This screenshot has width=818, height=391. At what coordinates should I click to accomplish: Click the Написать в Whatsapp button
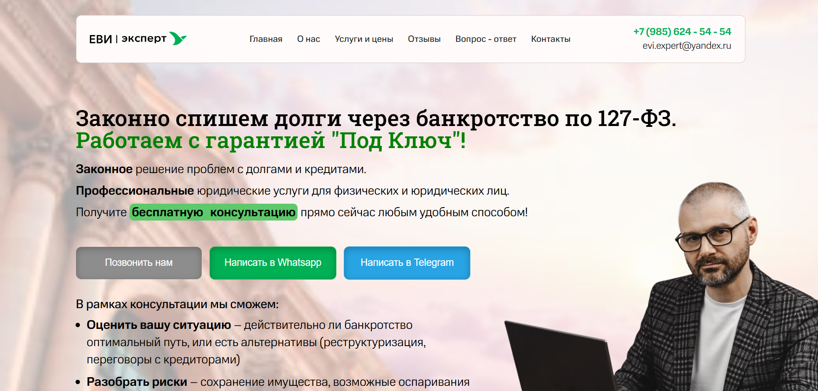pyautogui.click(x=273, y=263)
